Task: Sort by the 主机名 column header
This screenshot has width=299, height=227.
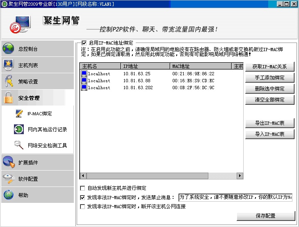Action: (100, 66)
